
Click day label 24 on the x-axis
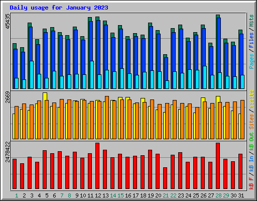click(x=188, y=195)
